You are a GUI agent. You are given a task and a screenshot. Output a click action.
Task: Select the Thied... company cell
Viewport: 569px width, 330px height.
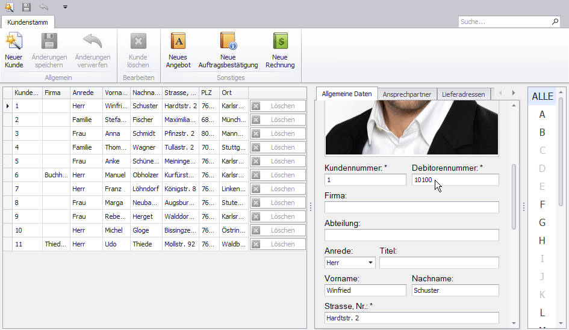coord(56,244)
